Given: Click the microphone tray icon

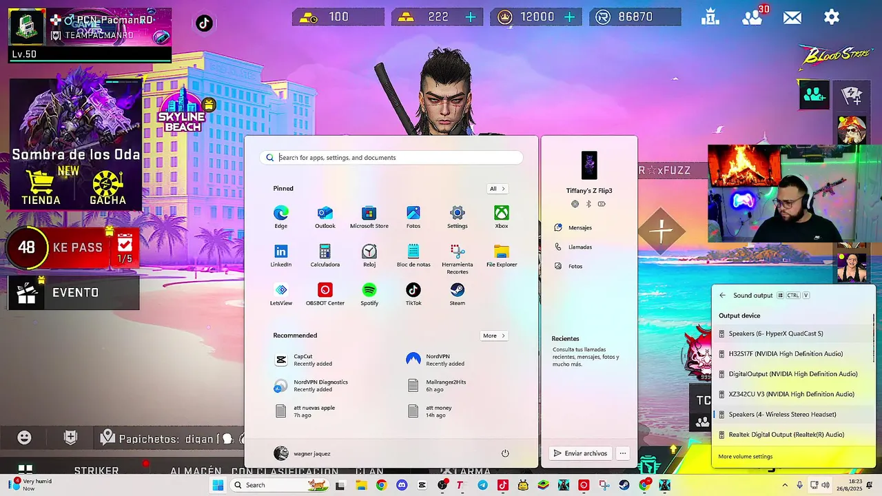Looking at the screenshot, I should click(x=799, y=485).
